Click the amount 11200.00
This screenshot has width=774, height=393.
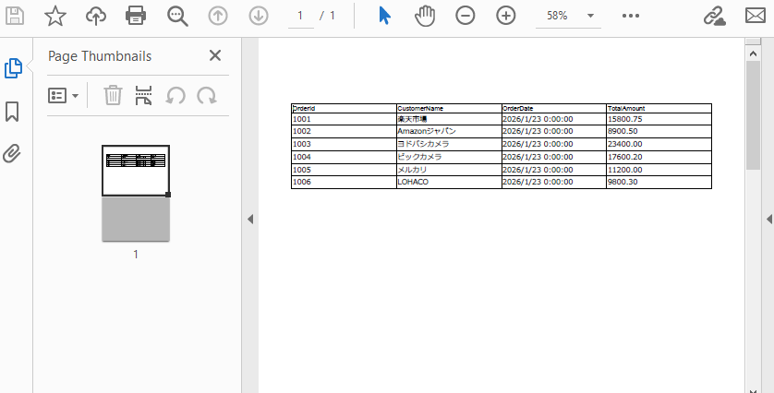pyautogui.click(x=624, y=170)
